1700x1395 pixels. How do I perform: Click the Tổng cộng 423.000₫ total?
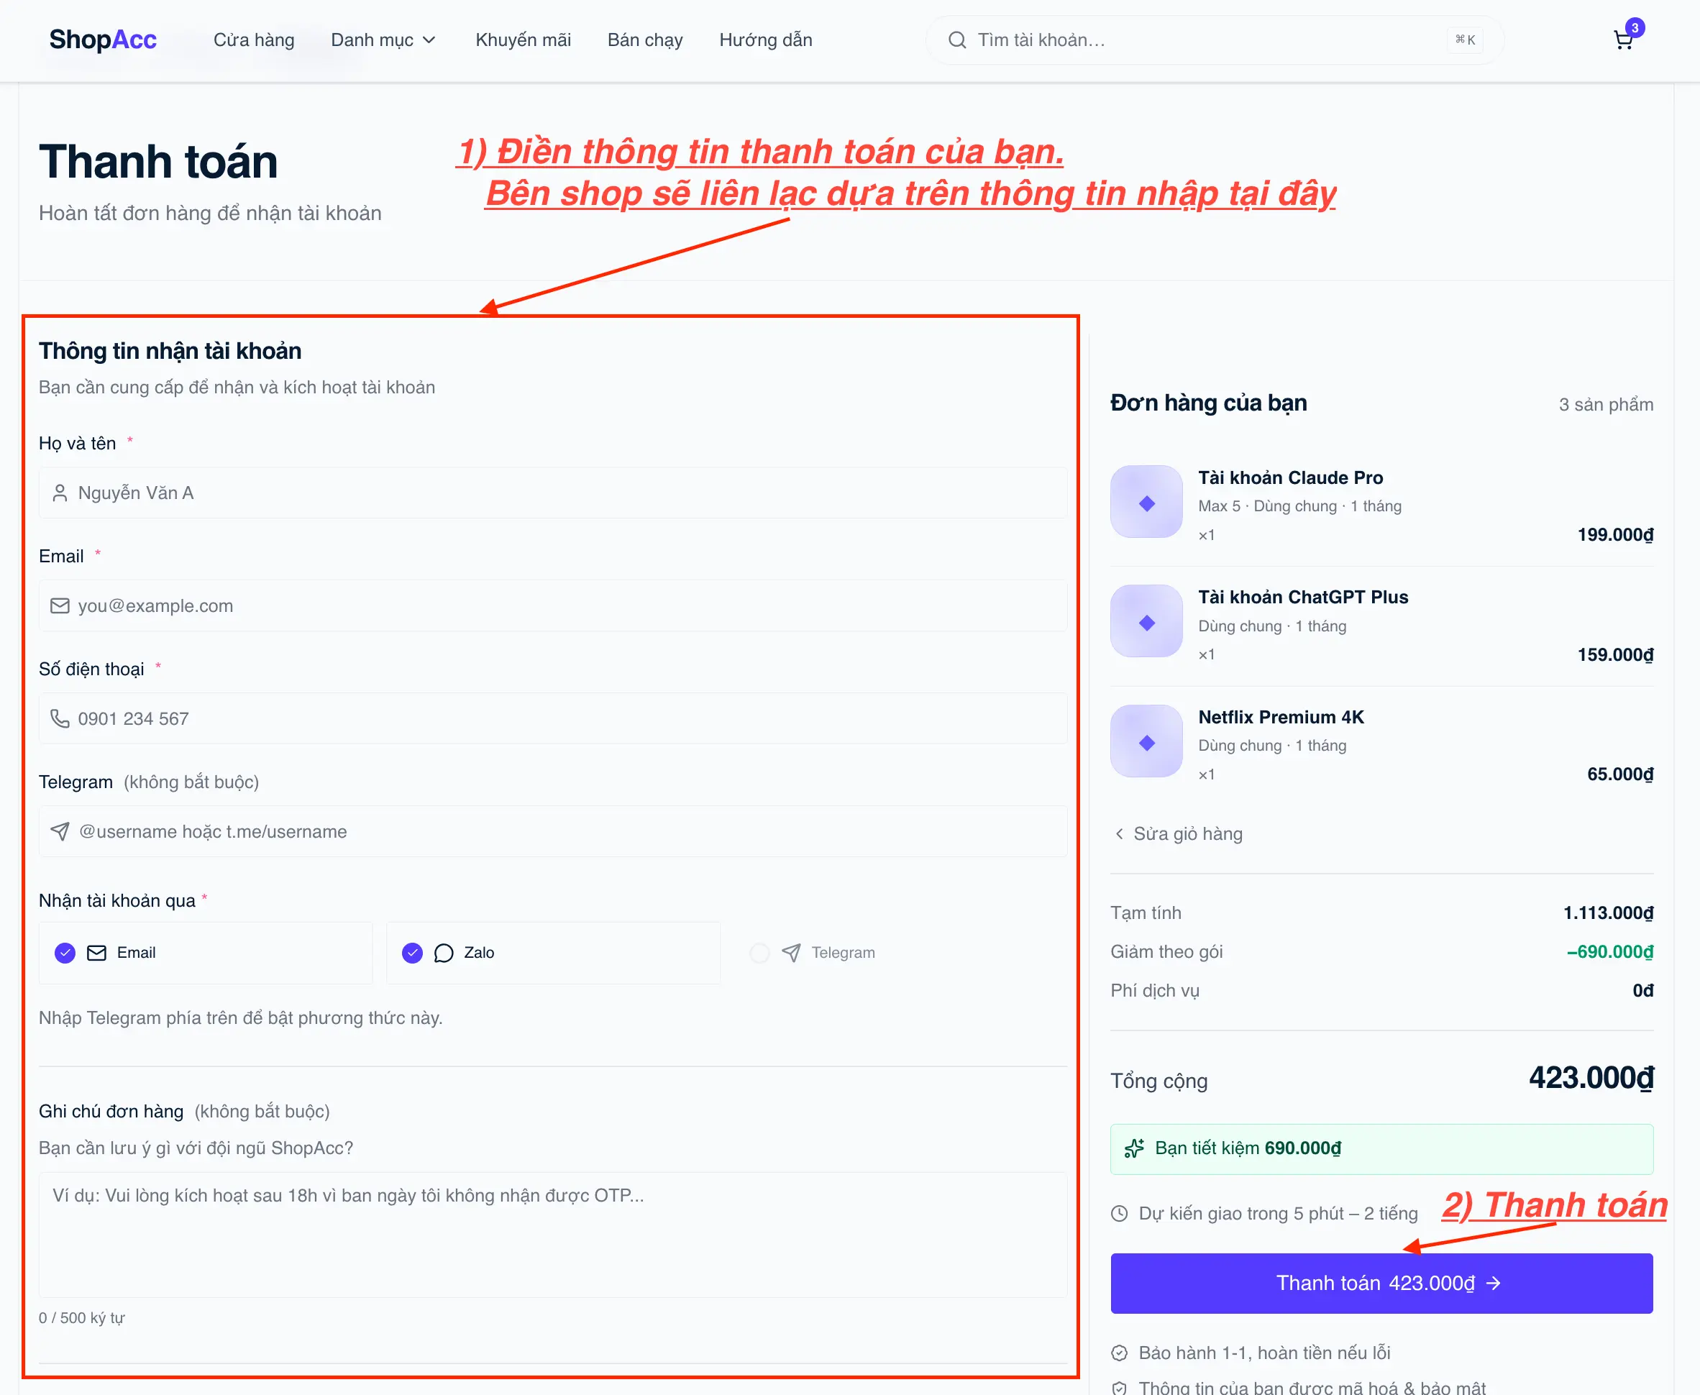tap(1591, 1079)
